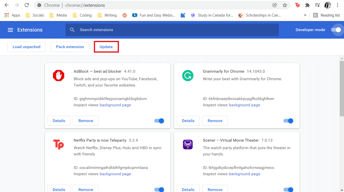This screenshot has width=344, height=192.
Task: Open Scholarships in Can... bookmark
Action: [260, 15]
